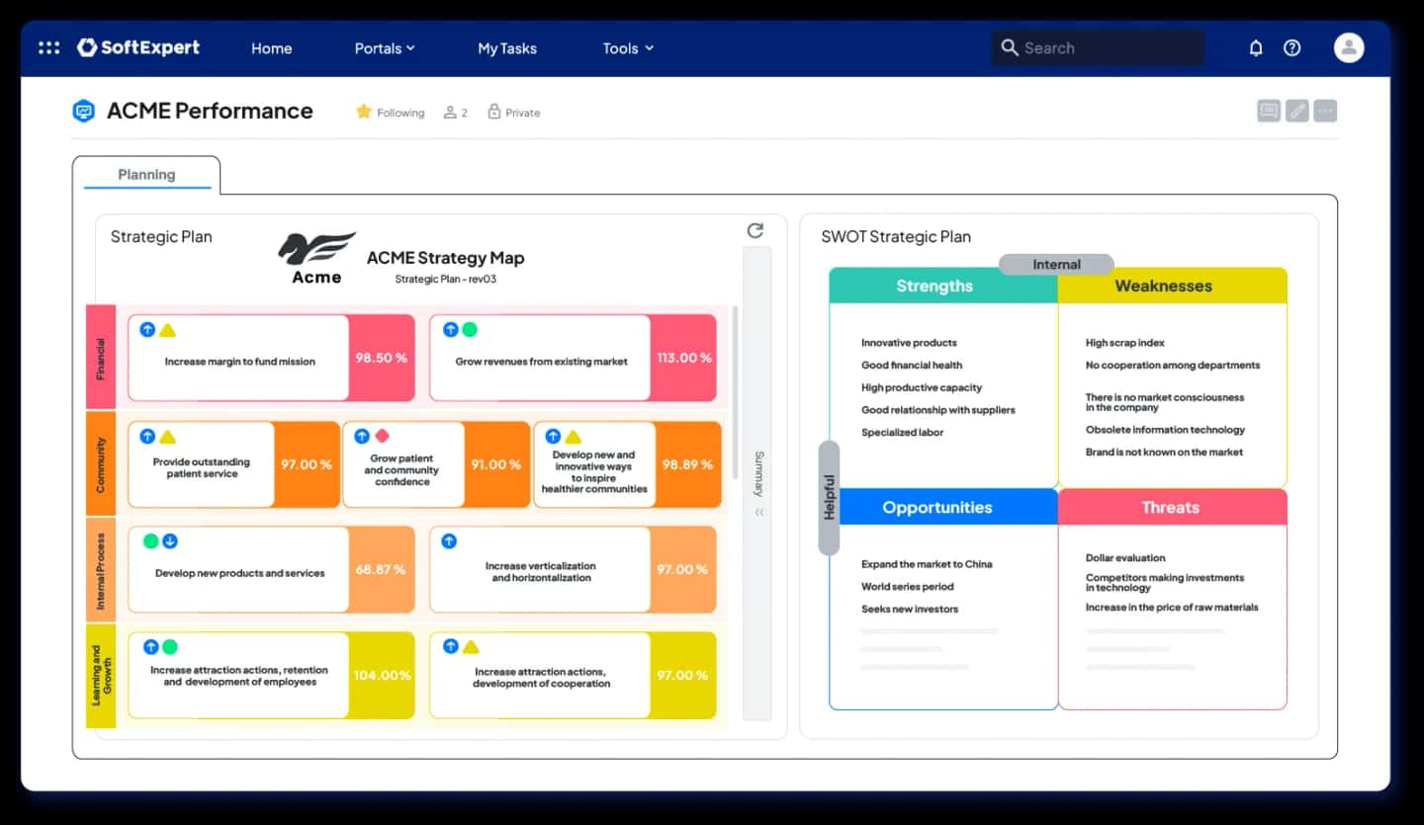Click the strategy map vertical scrollbar
1424x825 pixels.
pos(735,393)
